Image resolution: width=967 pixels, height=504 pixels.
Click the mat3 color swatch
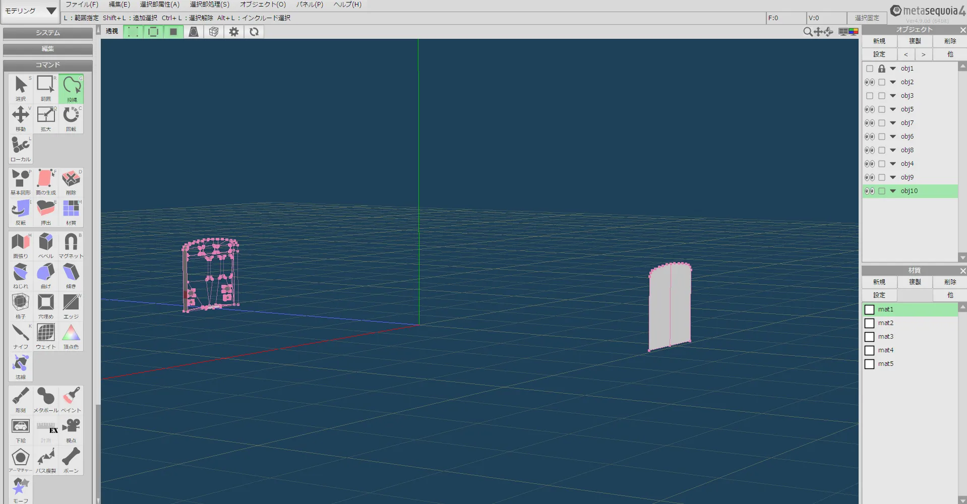click(870, 337)
